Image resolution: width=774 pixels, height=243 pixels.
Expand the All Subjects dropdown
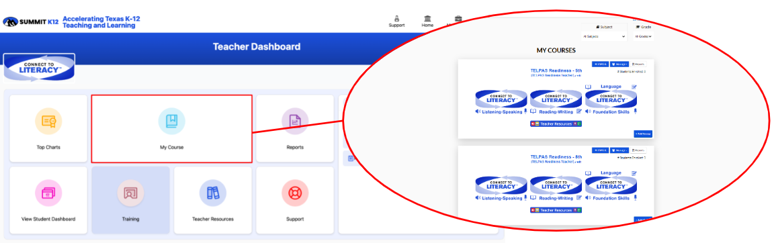click(x=604, y=36)
